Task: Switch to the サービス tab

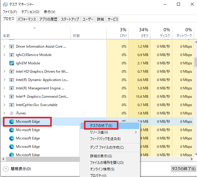Action: (x=113, y=19)
